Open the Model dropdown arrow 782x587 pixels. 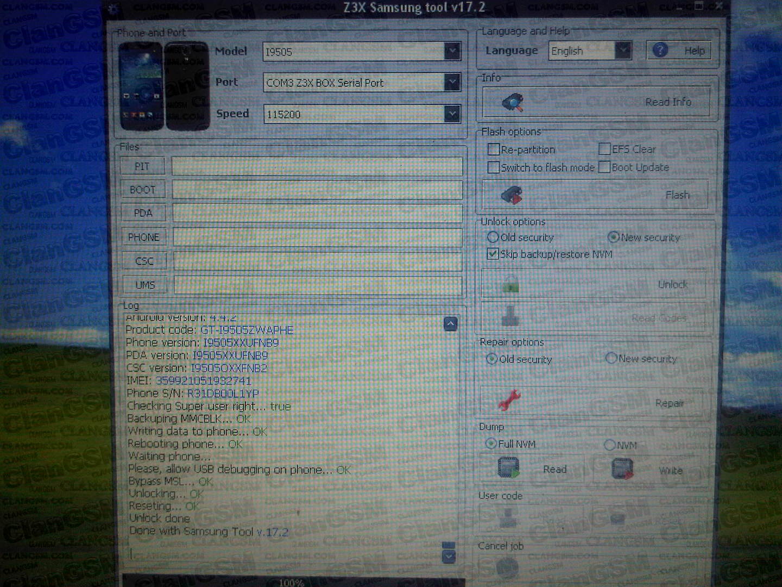(x=452, y=51)
